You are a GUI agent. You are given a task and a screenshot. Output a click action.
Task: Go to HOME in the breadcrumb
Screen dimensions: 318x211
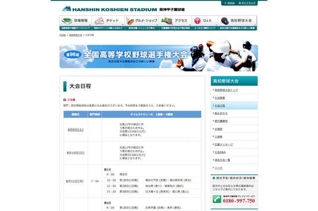pos(63,35)
